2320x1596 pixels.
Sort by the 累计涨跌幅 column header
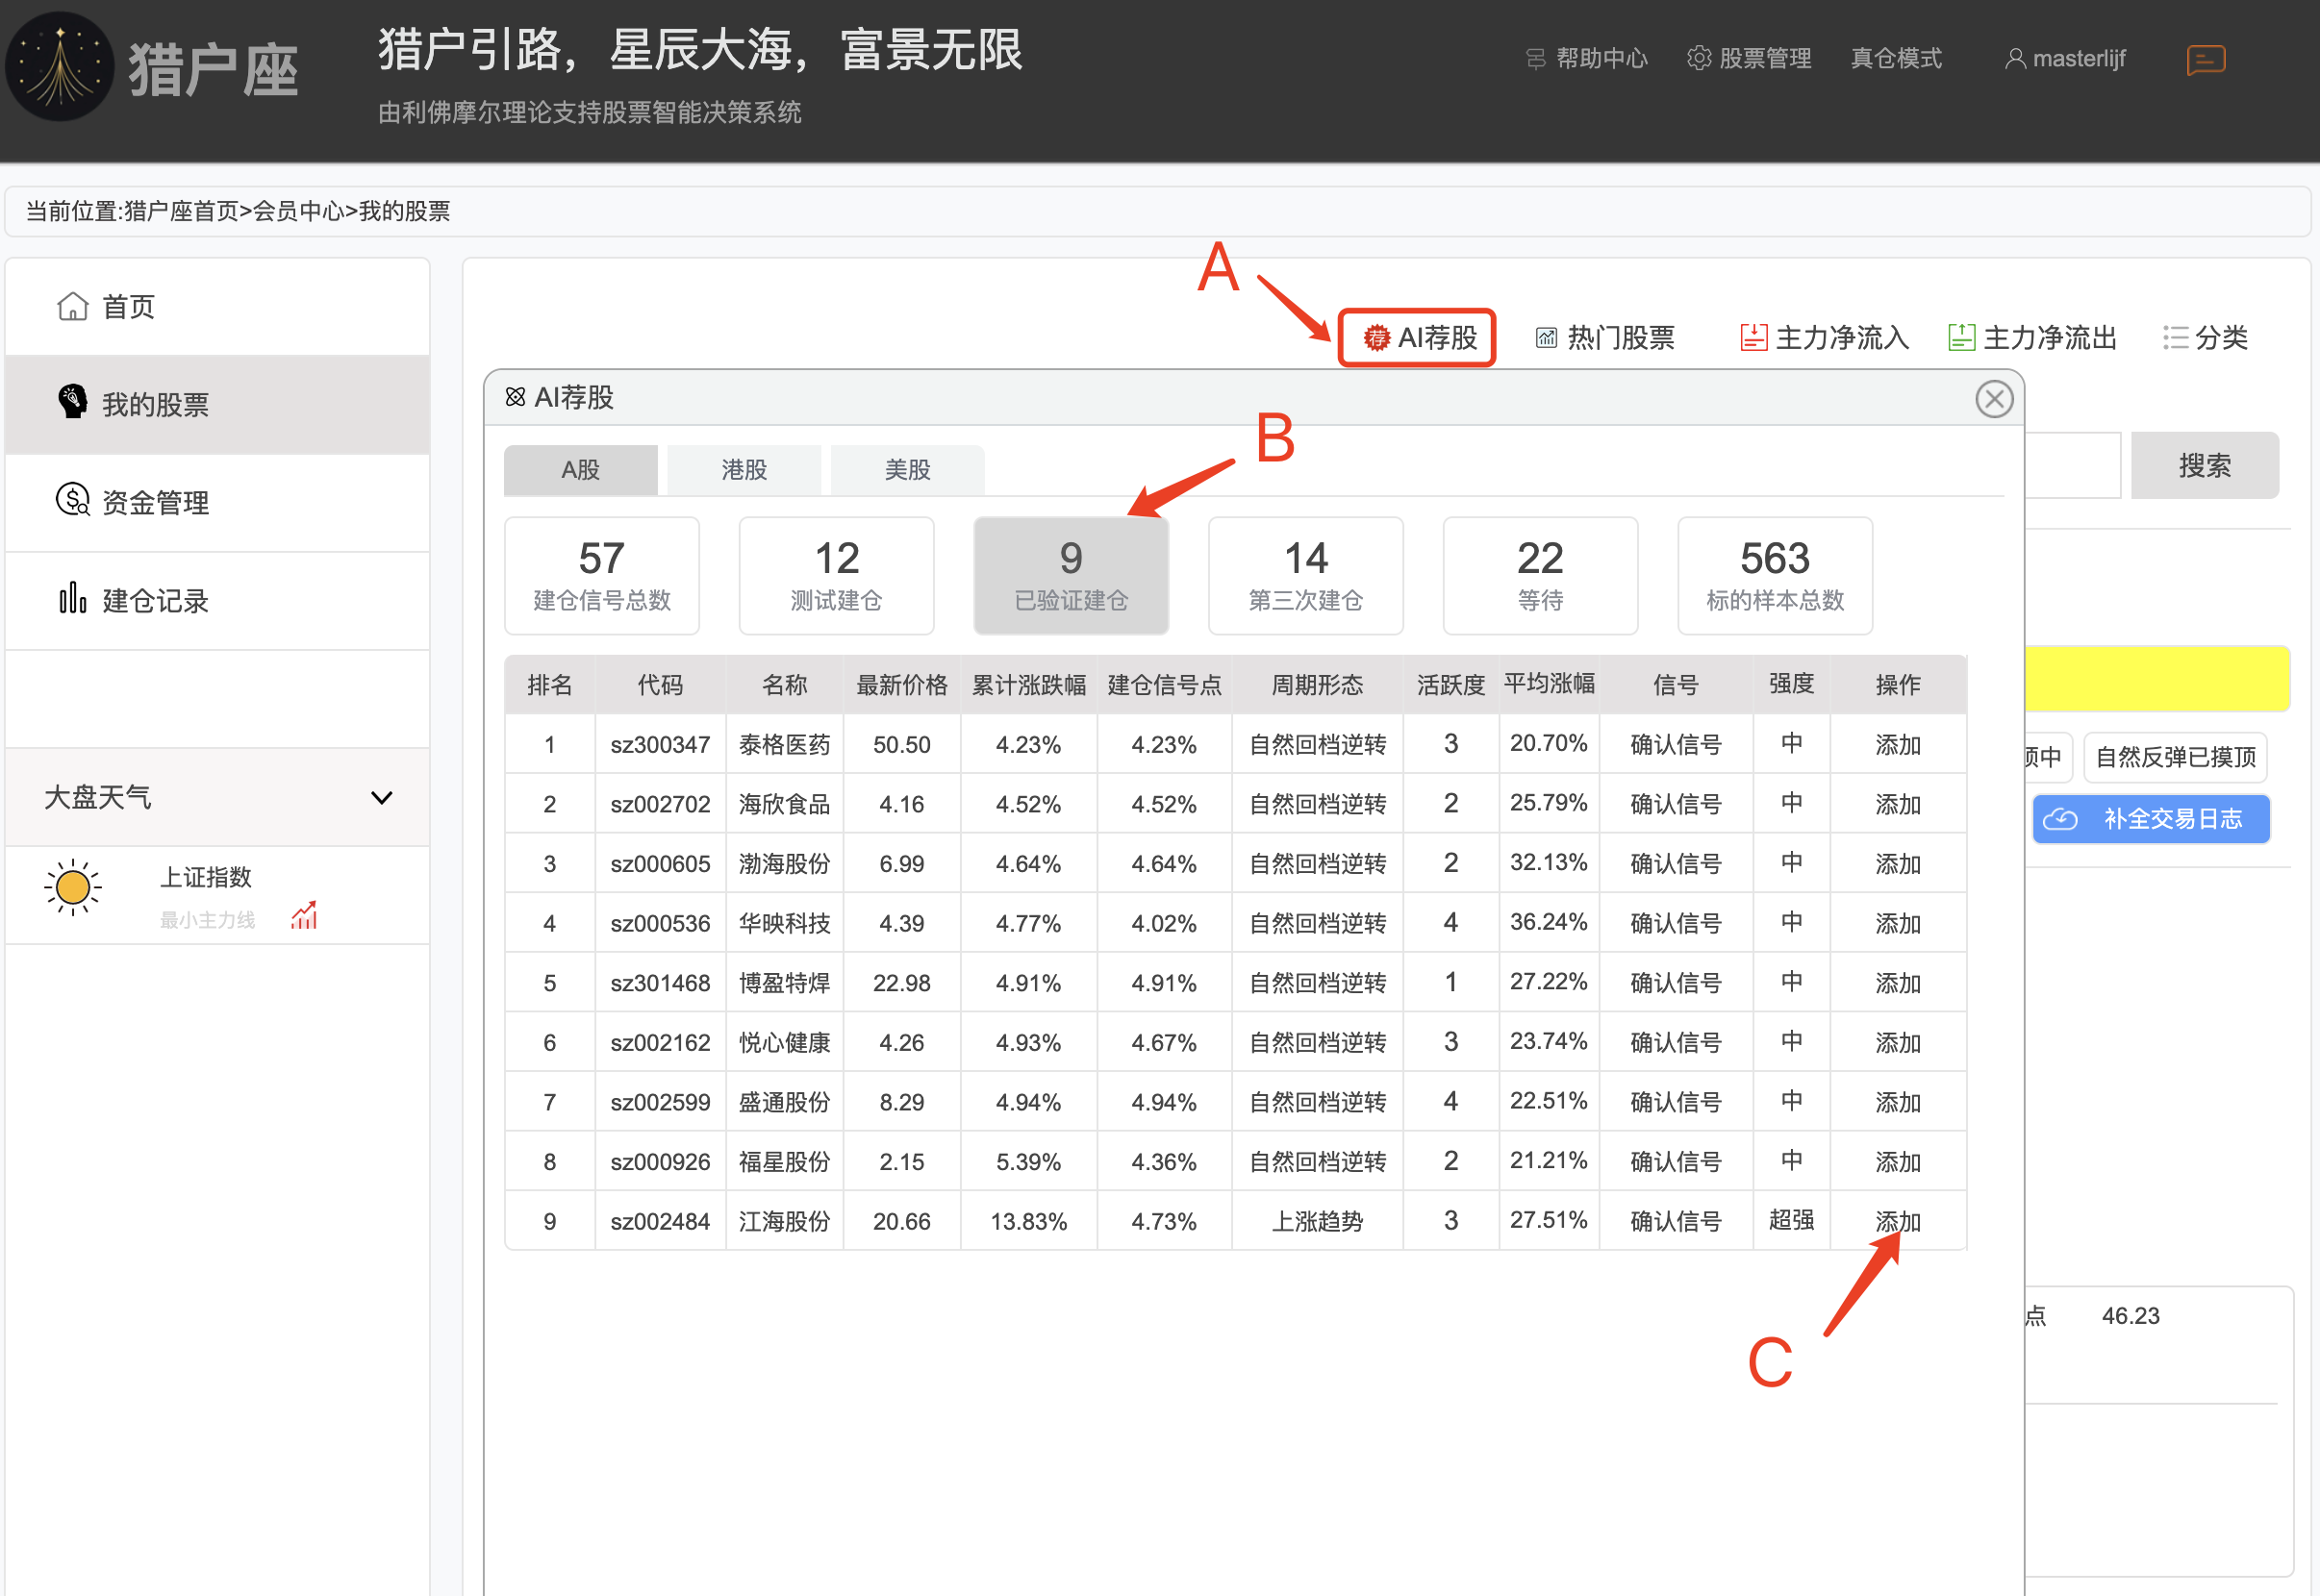pos(1028,685)
